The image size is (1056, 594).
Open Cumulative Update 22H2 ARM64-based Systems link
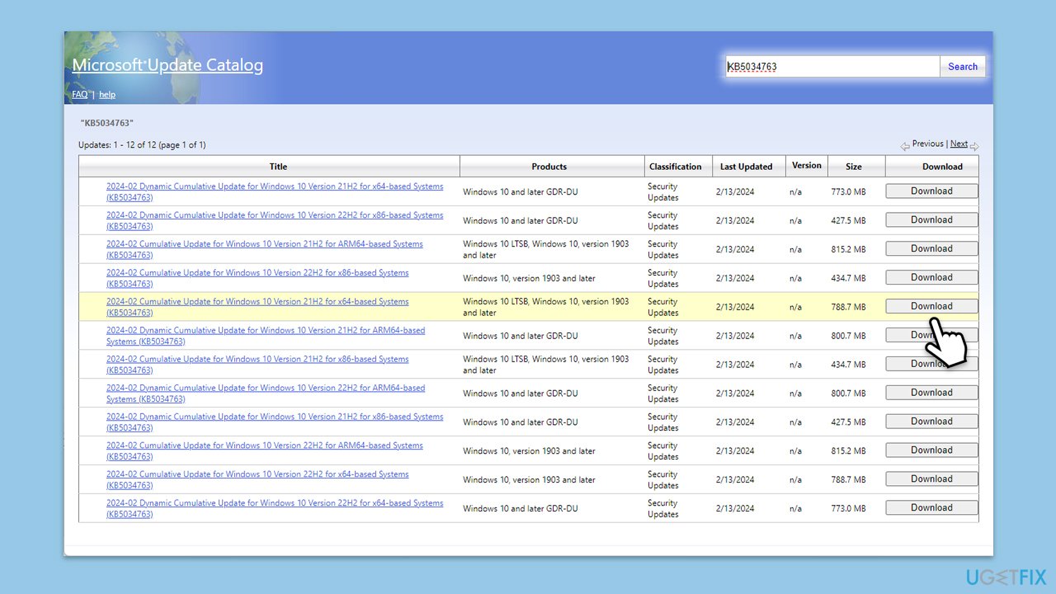click(265, 451)
